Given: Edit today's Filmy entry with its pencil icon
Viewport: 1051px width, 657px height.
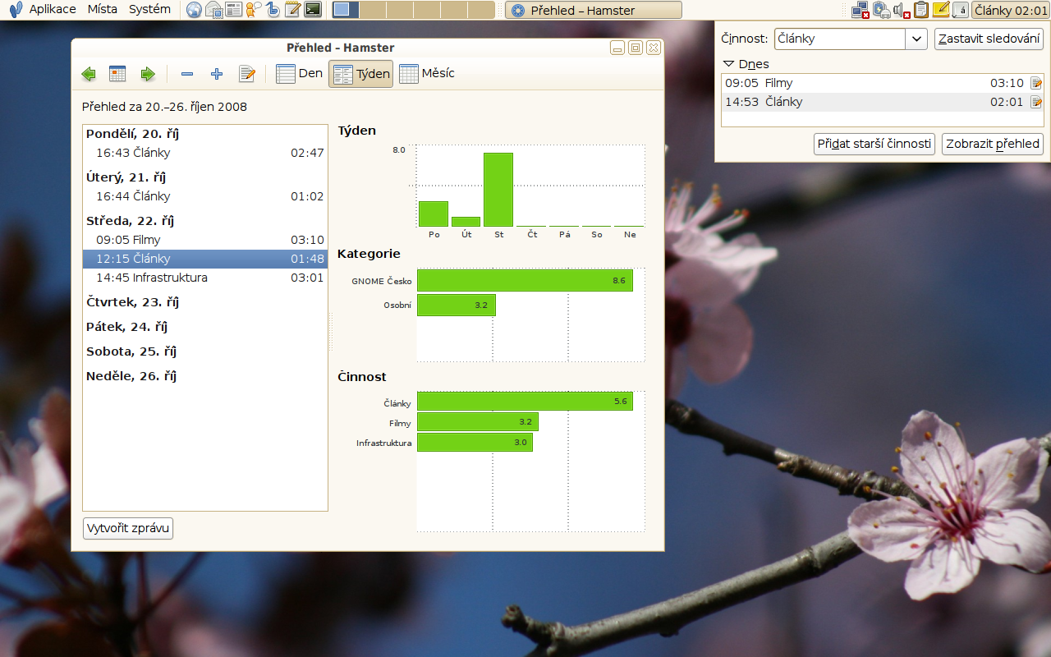Looking at the screenshot, I should 1036,83.
